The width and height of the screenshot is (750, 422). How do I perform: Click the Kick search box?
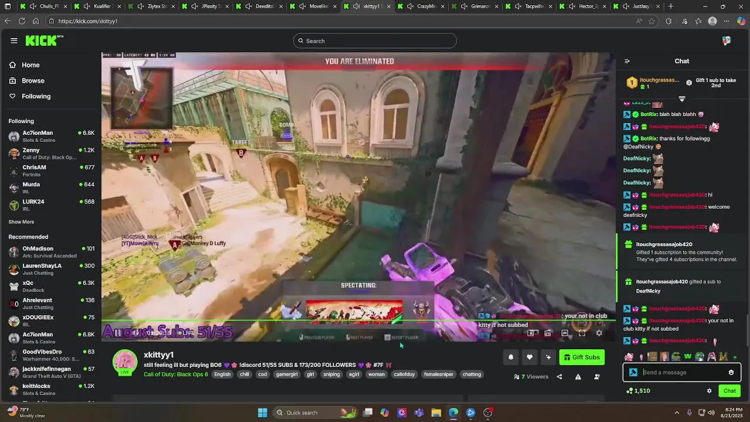coord(375,41)
